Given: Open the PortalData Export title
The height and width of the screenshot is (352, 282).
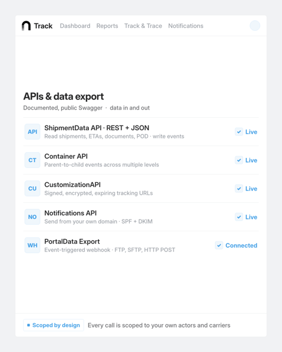Looking at the screenshot, I should pyautogui.click(x=72, y=241).
